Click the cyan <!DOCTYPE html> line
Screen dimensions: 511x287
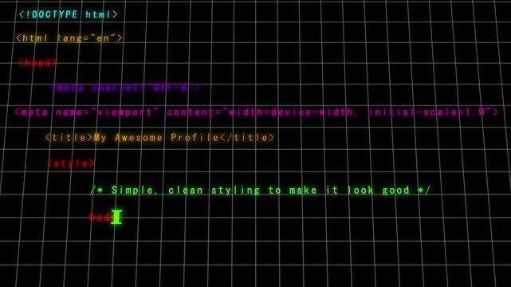pyautogui.click(x=68, y=14)
